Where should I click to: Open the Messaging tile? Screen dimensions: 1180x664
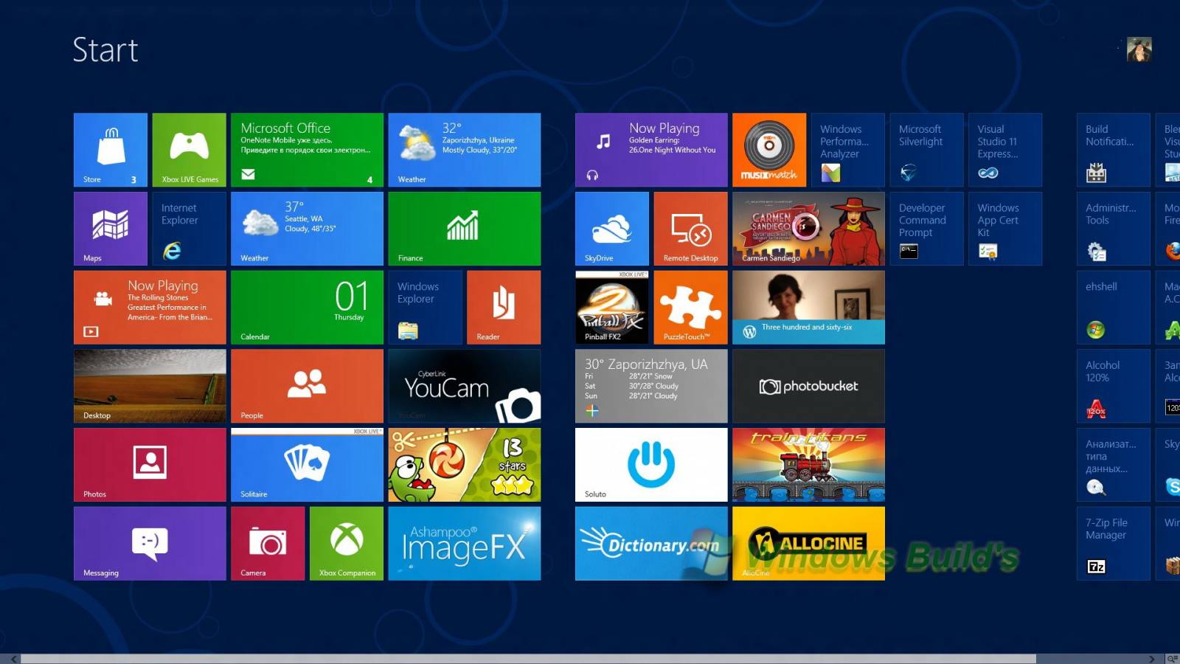150,543
